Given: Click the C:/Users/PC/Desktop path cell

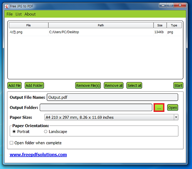Looking at the screenshot, I should coord(101,32).
